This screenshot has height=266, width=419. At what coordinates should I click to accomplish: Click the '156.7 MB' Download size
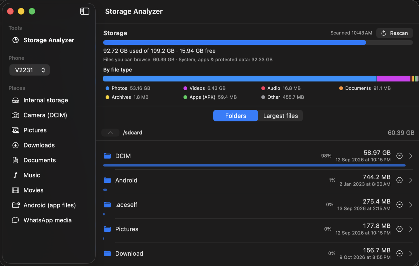(377, 250)
